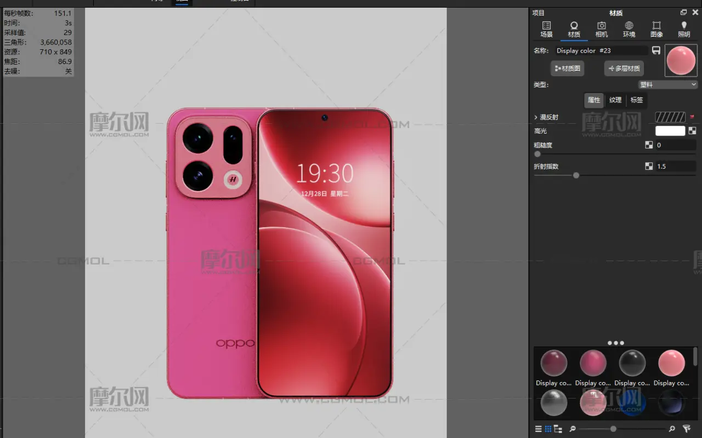This screenshot has height=438, width=702.
Task: Click the Material Graph (材质图) button
Action: coord(567,68)
